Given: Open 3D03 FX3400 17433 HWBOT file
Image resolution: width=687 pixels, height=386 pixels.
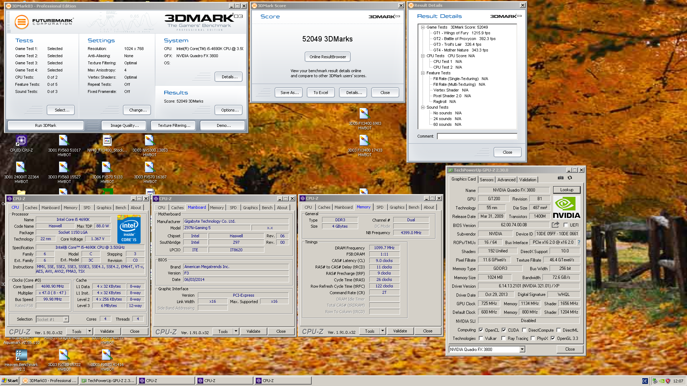Looking at the screenshot, I should click(x=365, y=146).
